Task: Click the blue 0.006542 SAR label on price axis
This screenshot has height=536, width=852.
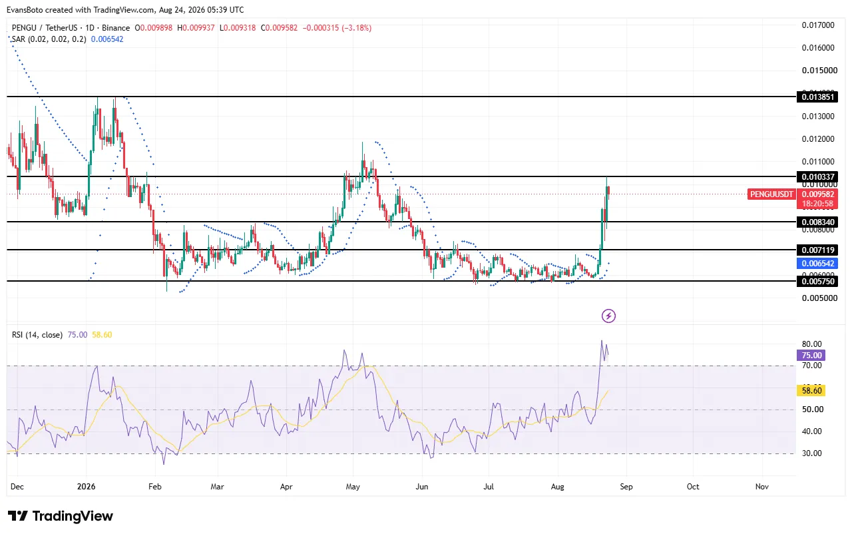Action: point(817,264)
